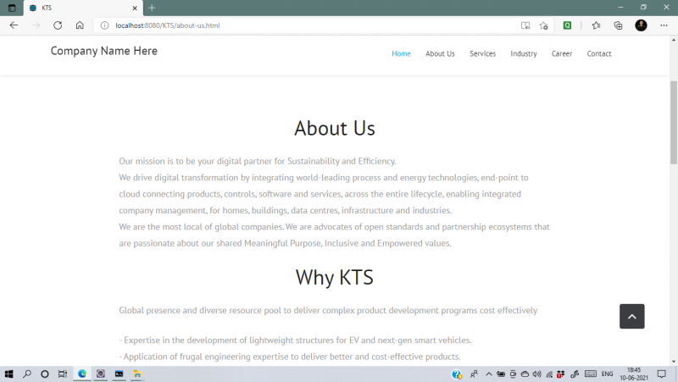The image size is (678, 382).
Task: Open the red notification tray app icon
Action: [561, 374]
